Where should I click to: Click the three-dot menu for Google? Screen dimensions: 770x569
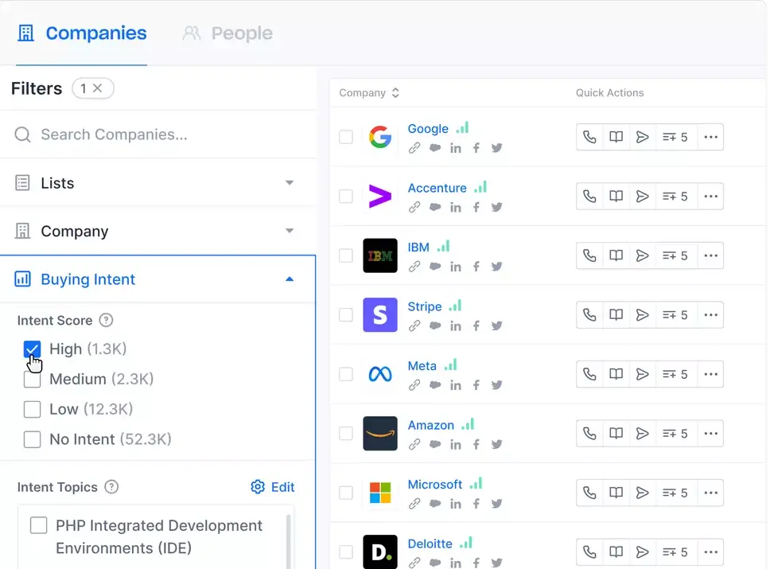pos(710,137)
